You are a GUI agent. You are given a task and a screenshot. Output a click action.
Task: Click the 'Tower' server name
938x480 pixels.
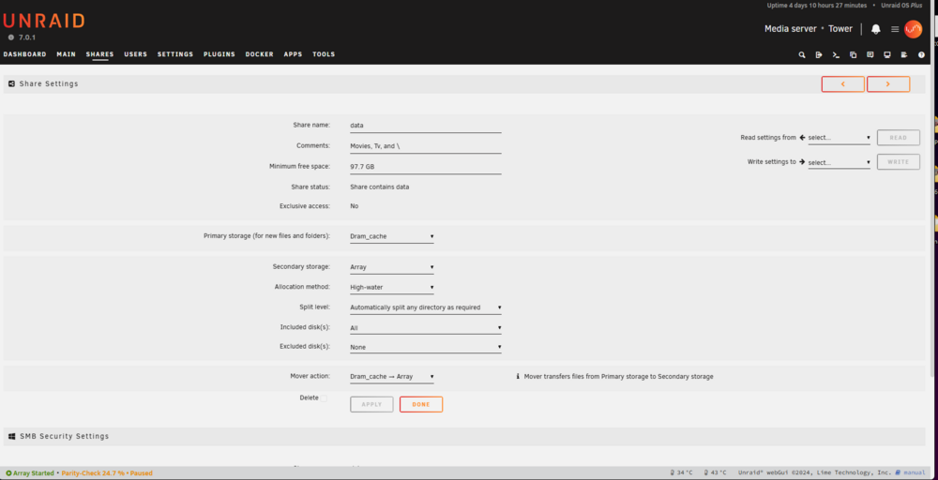(x=840, y=29)
